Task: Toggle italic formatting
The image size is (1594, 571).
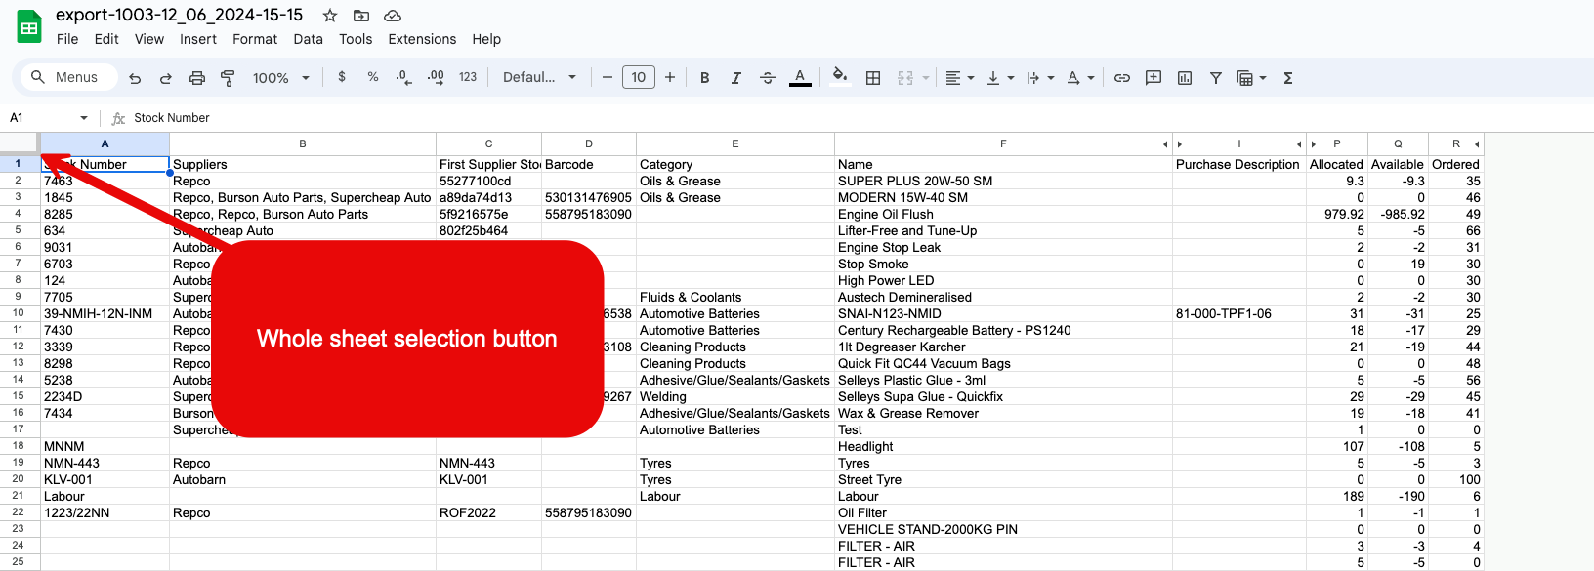Action: [736, 78]
